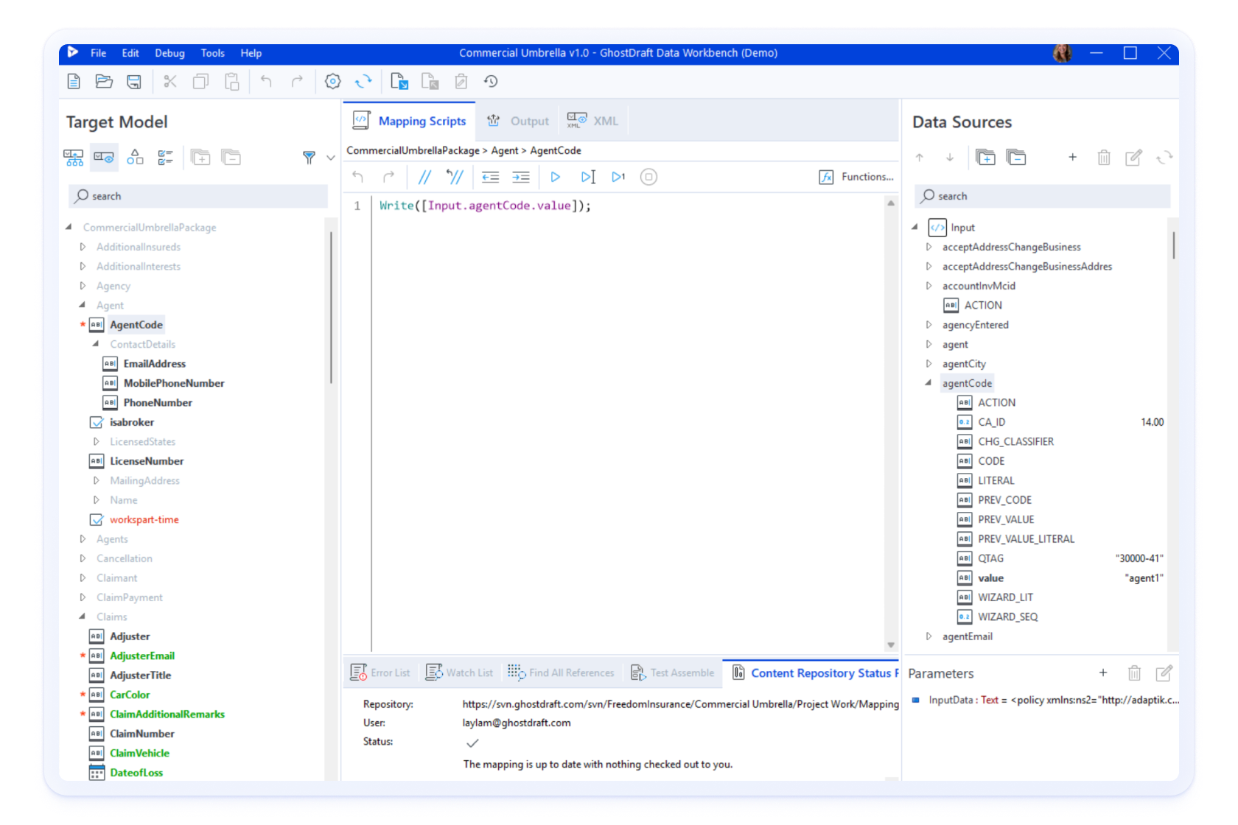Image resolution: width=1238 pixels, height=825 pixels.
Task: Expand the MailingAddress node
Action: pyautogui.click(x=96, y=480)
